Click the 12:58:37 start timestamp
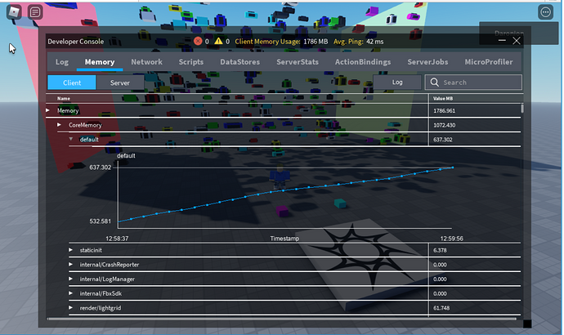Screen dimensions: 564x335 pos(117,239)
